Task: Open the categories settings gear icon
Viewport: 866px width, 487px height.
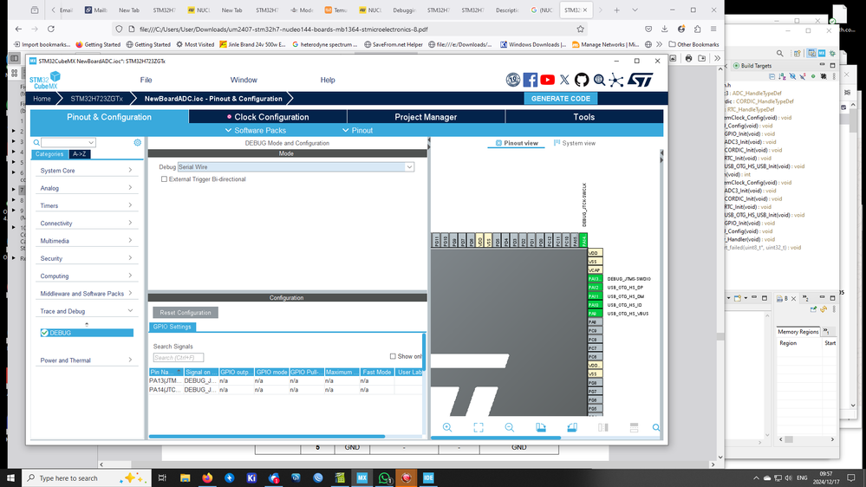Action: (x=138, y=142)
